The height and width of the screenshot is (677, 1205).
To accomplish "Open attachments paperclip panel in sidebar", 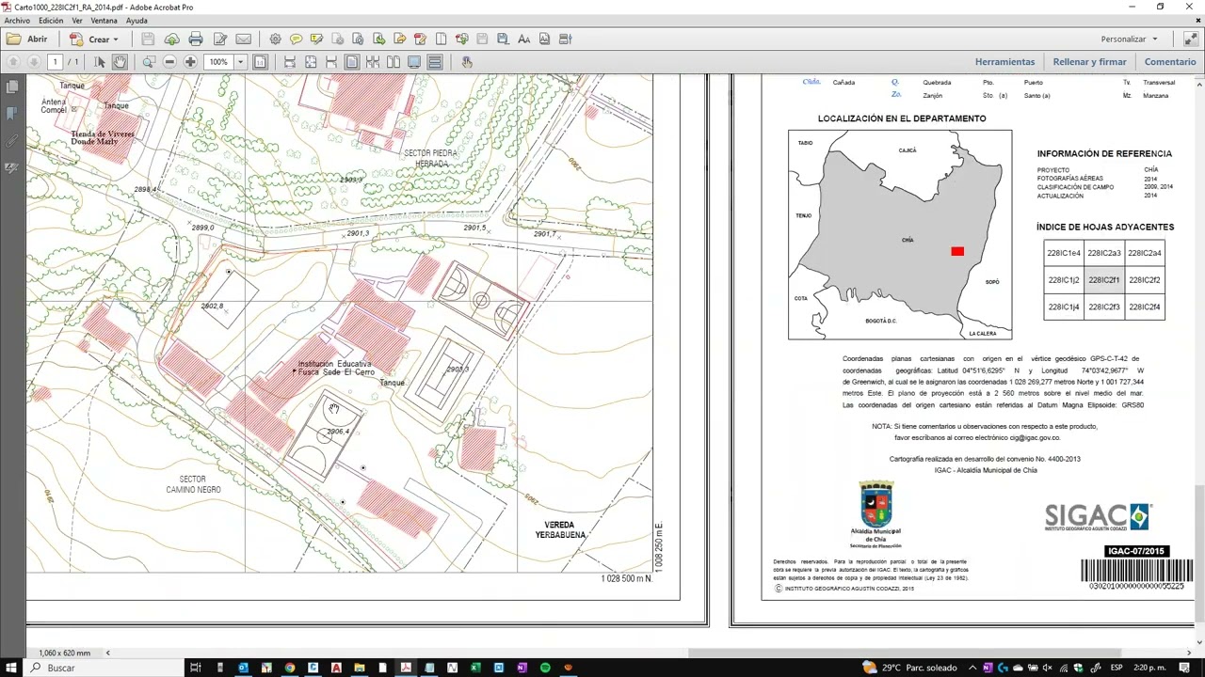I will pyautogui.click(x=12, y=141).
